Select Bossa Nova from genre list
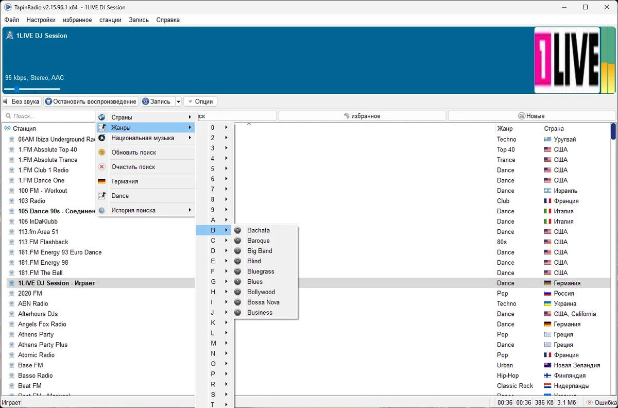The width and height of the screenshot is (618, 408). (x=263, y=302)
